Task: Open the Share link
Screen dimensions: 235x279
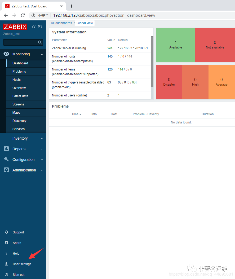Action: click(17, 243)
